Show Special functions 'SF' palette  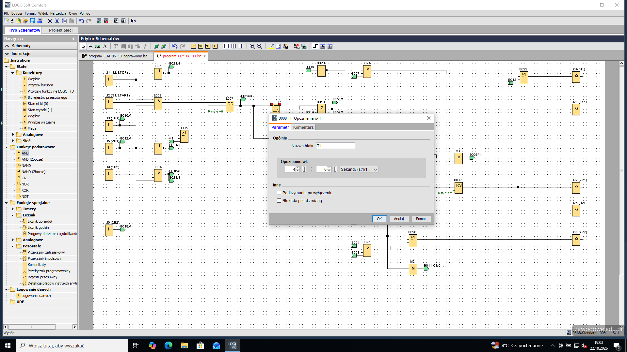tap(208, 46)
